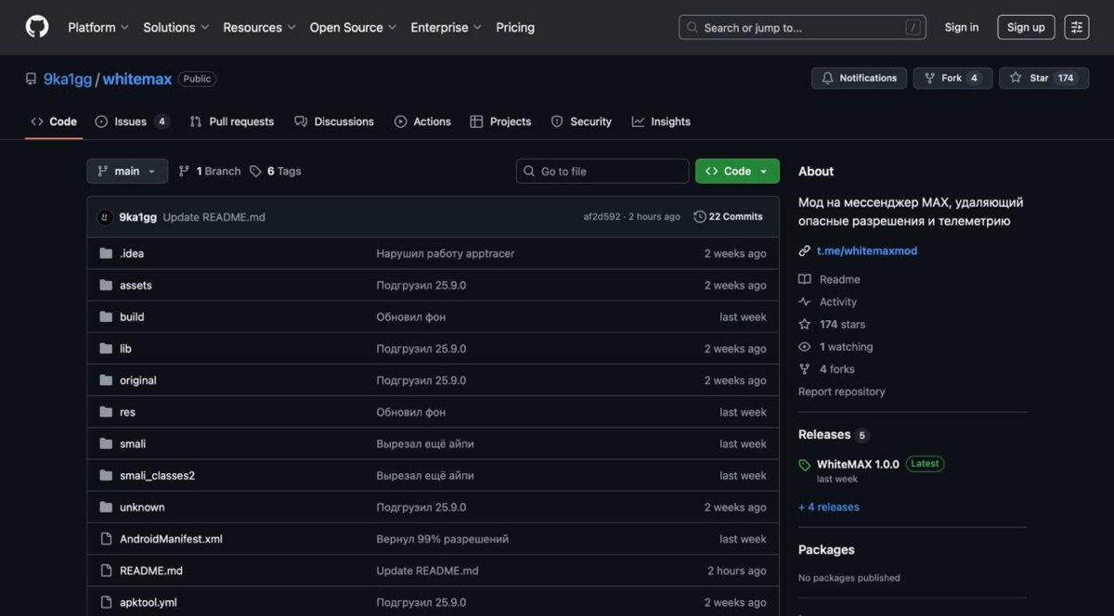Expand the Enterprise menu
Screen dimensions: 1114x616
tap(447, 28)
